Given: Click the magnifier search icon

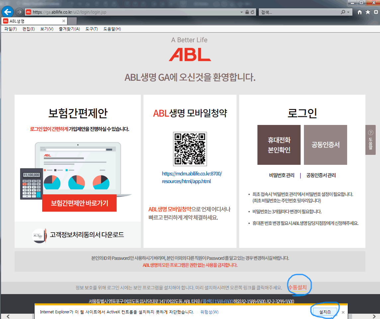Looking at the screenshot, I should tap(343, 12).
